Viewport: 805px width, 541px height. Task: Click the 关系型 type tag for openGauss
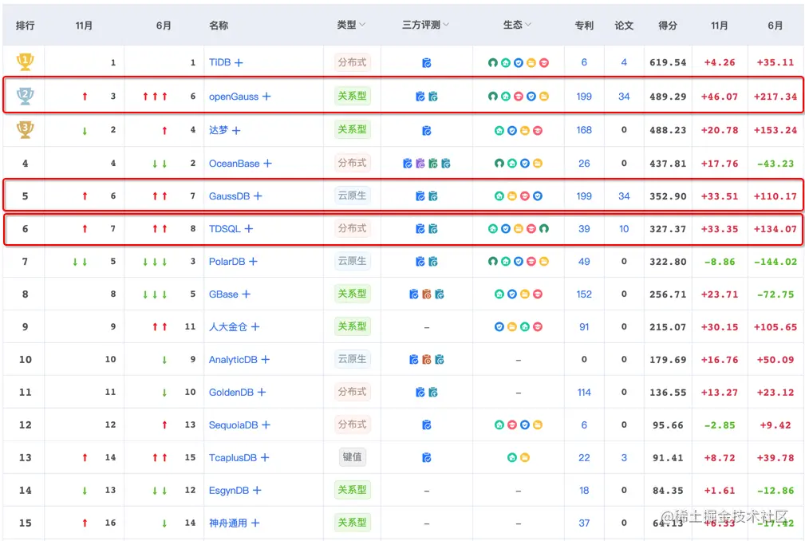[x=352, y=96]
